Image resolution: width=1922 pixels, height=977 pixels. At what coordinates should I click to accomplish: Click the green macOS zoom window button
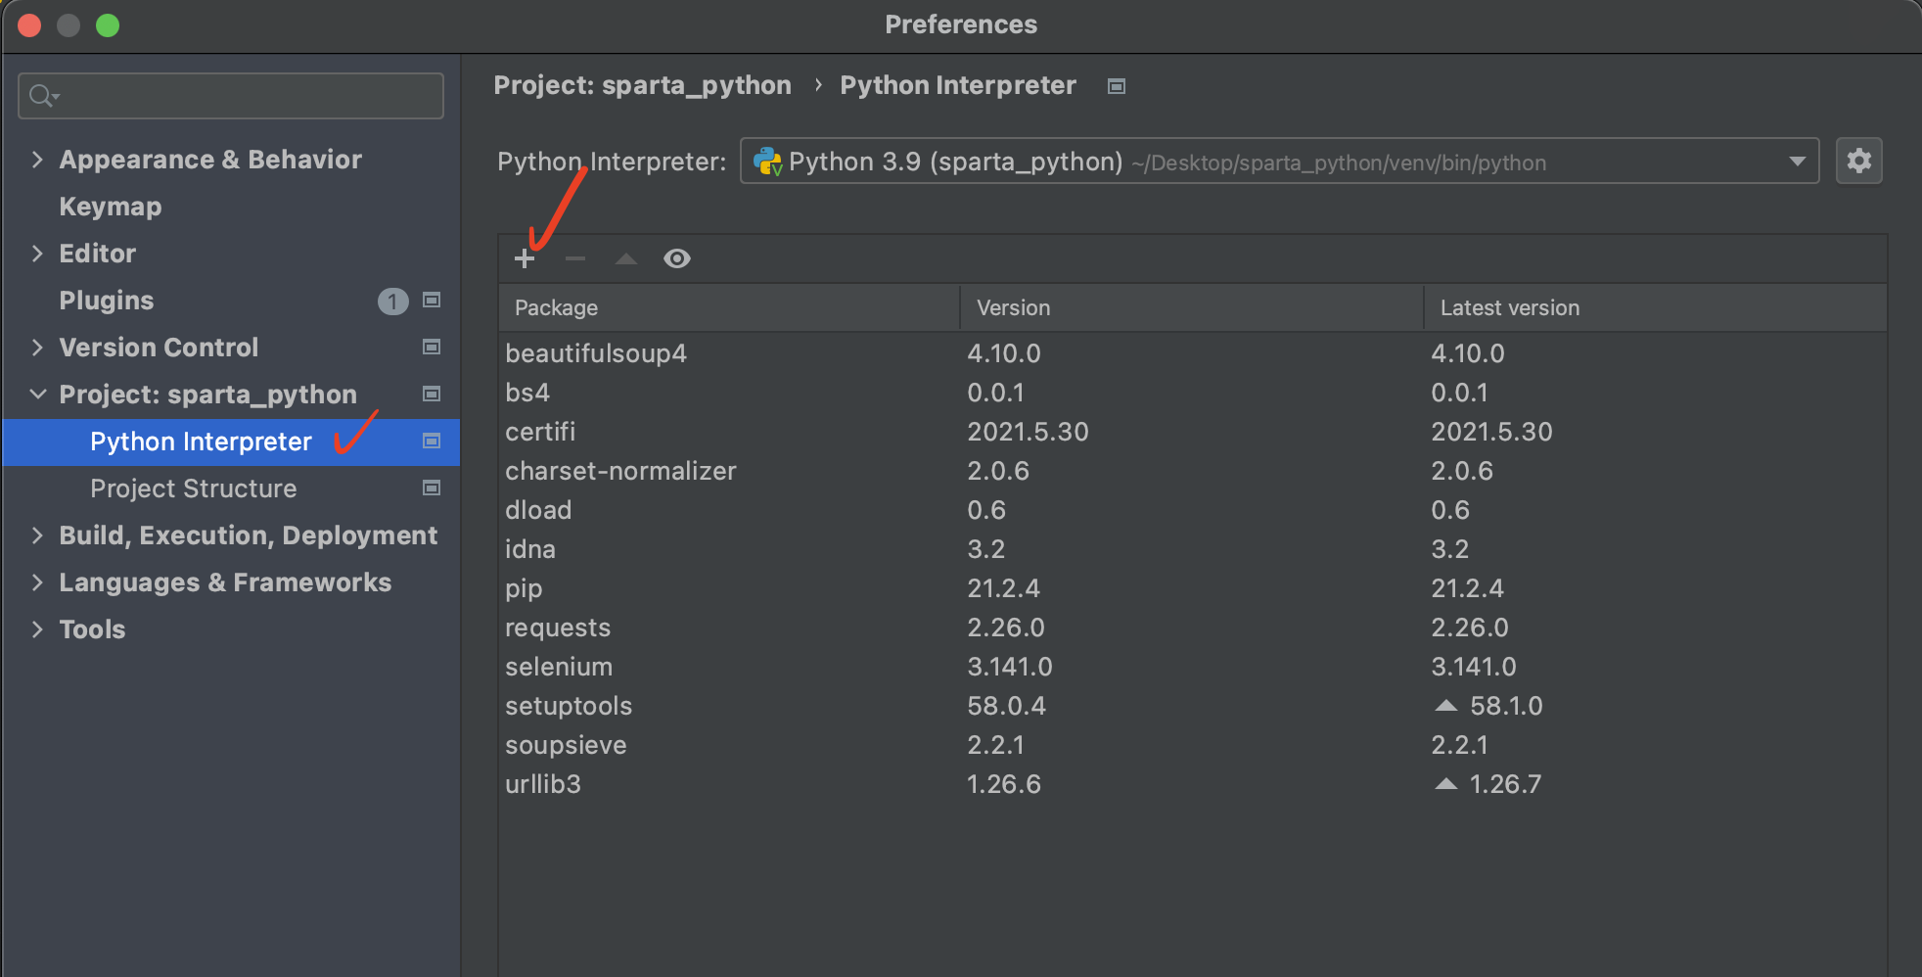pos(108,25)
